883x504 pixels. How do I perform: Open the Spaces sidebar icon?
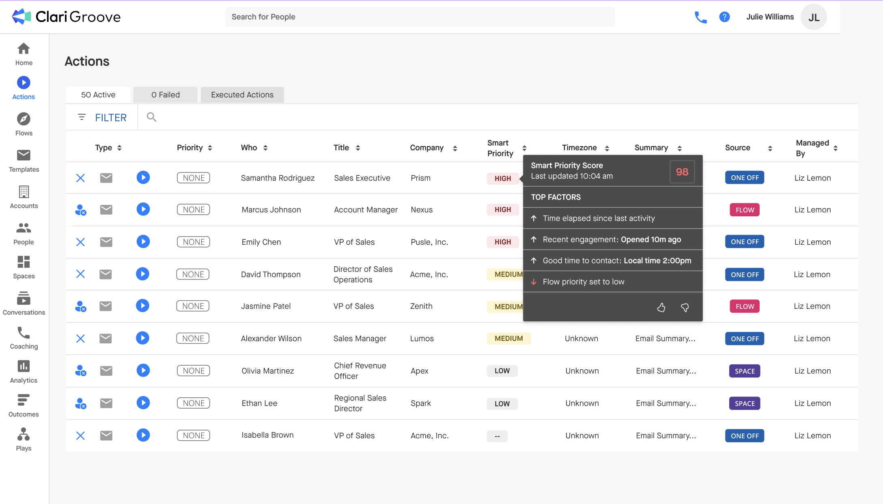tap(24, 262)
